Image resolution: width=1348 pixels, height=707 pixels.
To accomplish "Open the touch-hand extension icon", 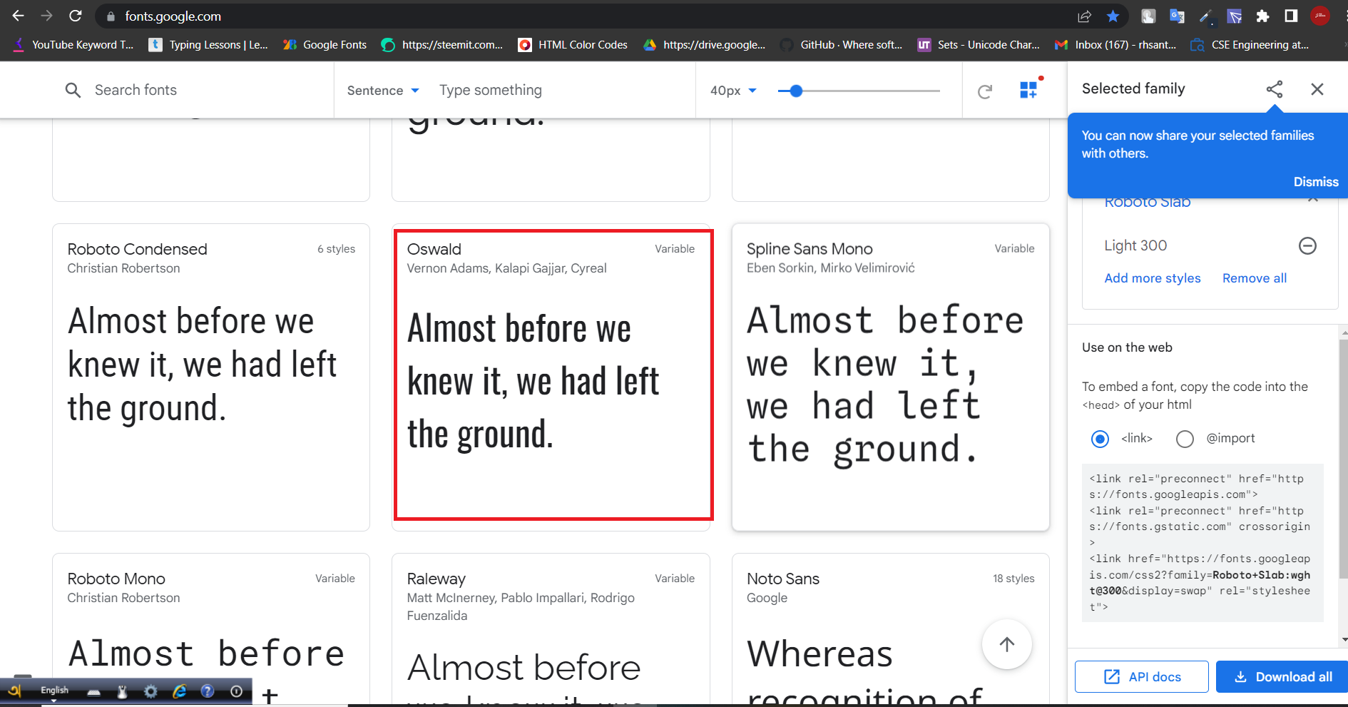I will click(x=1148, y=16).
